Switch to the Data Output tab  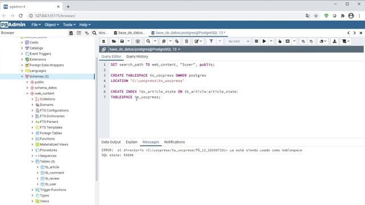[111, 142]
